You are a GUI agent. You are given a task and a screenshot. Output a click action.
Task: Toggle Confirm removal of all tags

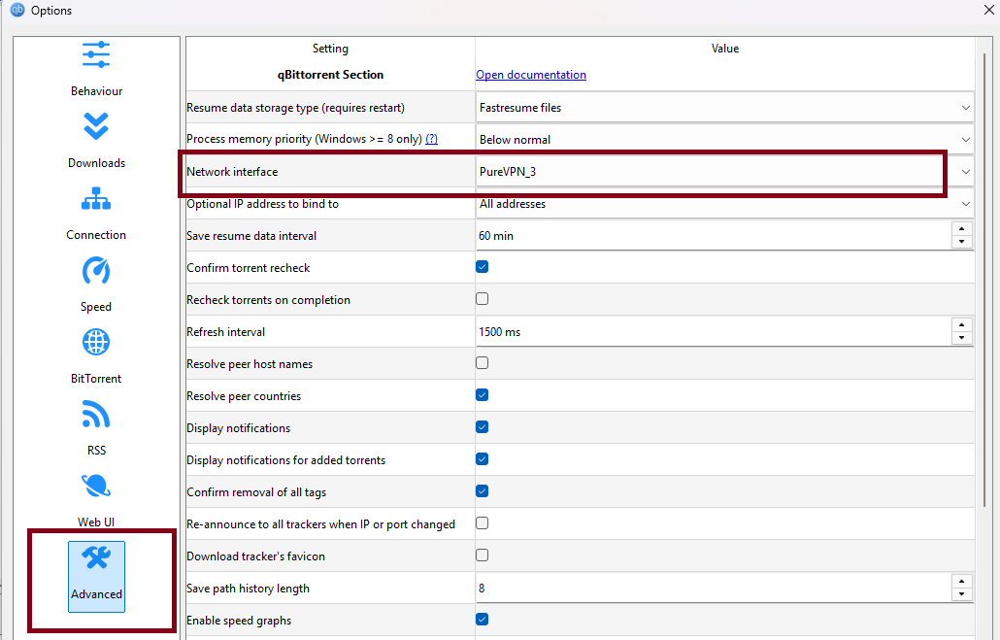(483, 490)
